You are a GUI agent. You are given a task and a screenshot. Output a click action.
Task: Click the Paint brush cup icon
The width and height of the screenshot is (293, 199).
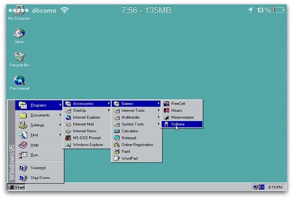(117, 151)
